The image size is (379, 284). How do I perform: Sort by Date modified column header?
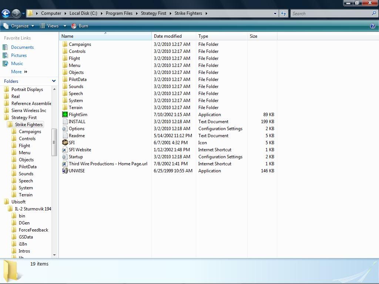(174, 36)
